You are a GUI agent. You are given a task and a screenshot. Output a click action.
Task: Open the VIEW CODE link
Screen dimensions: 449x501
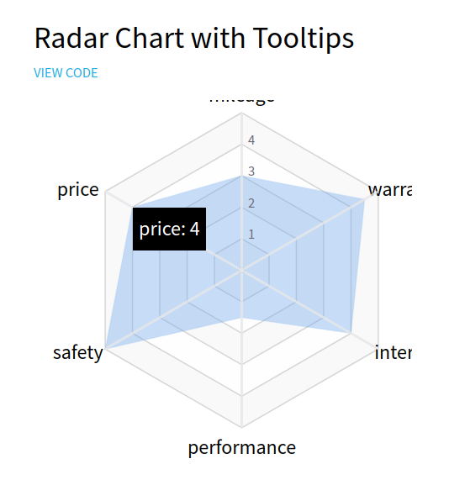point(66,73)
